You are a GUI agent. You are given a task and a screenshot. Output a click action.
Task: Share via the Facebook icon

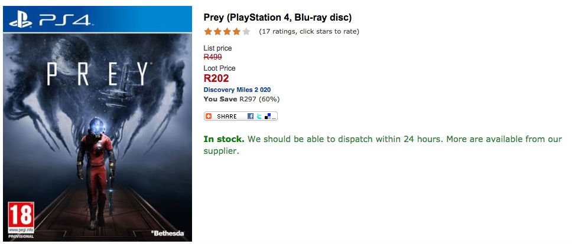pyautogui.click(x=251, y=117)
